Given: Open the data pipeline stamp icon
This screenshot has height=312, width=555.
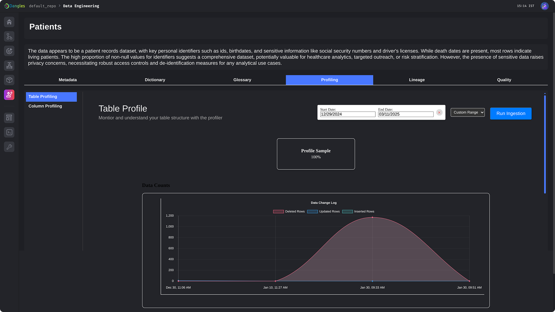Looking at the screenshot, I should click(9, 66).
